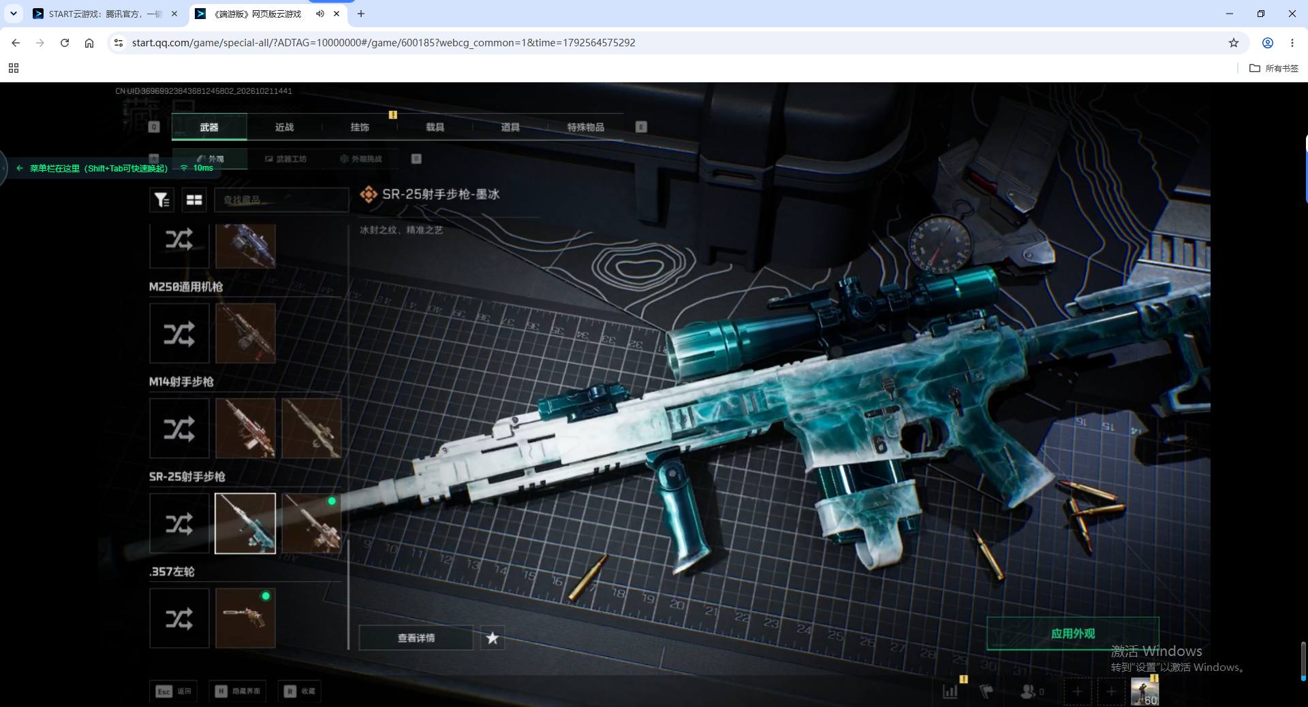Open the 外观挑战 sub-tab
The height and width of the screenshot is (707, 1308).
click(361, 159)
